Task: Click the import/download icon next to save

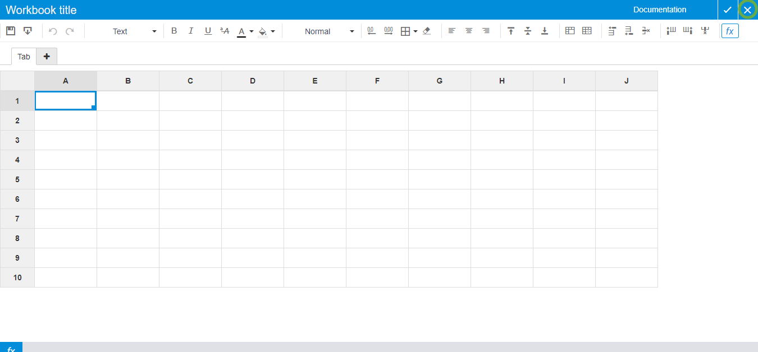Action: (28, 30)
